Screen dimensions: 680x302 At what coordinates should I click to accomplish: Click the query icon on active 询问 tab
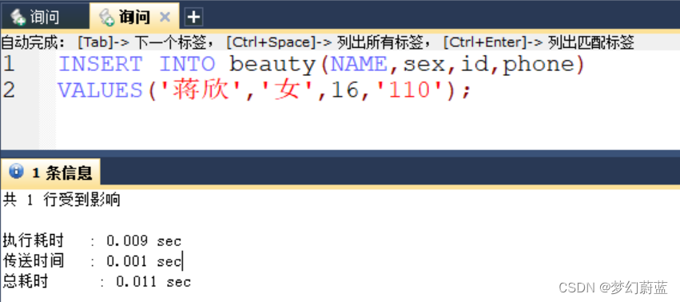pos(107,18)
